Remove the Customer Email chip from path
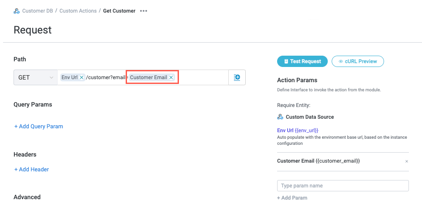The height and width of the screenshot is (207, 422). click(171, 77)
